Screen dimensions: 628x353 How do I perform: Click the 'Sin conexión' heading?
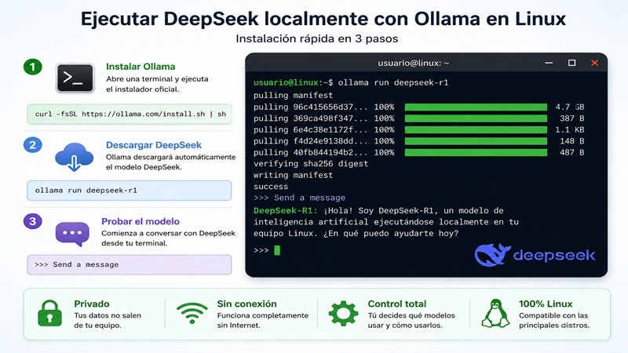click(246, 304)
